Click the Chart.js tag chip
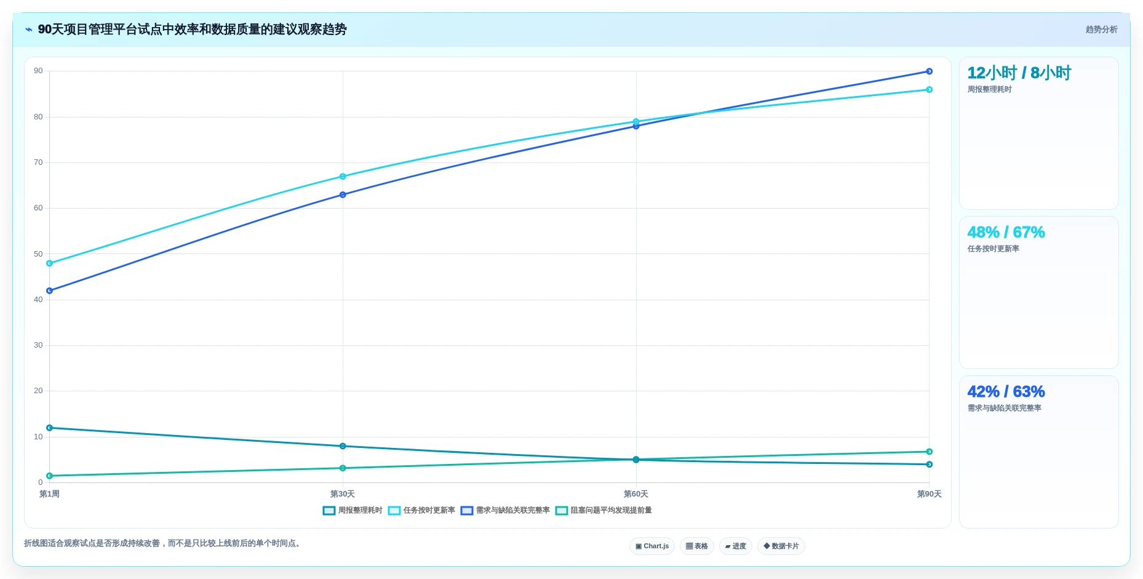The height and width of the screenshot is (579, 1143). tap(652, 546)
